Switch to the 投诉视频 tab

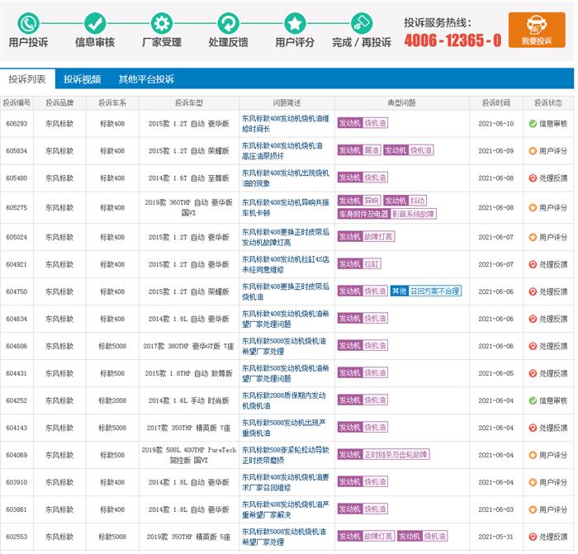pos(83,79)
